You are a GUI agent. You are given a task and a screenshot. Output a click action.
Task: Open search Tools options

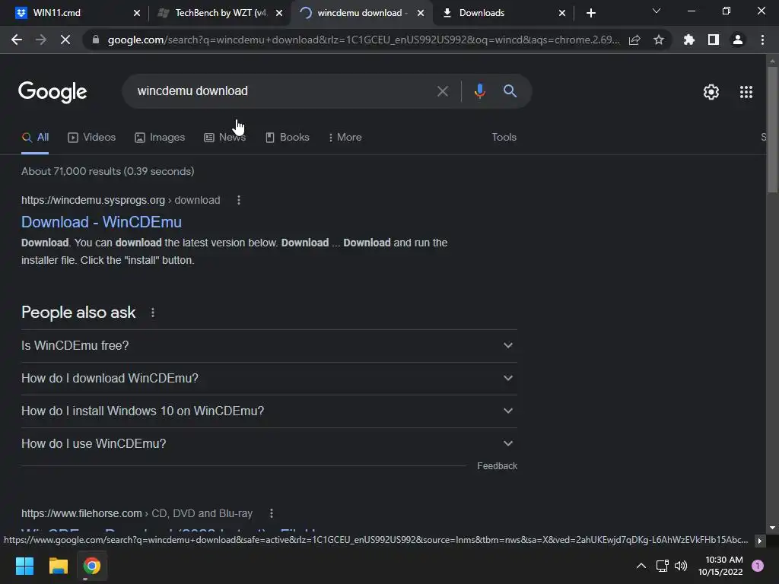[x=504, y=138]
